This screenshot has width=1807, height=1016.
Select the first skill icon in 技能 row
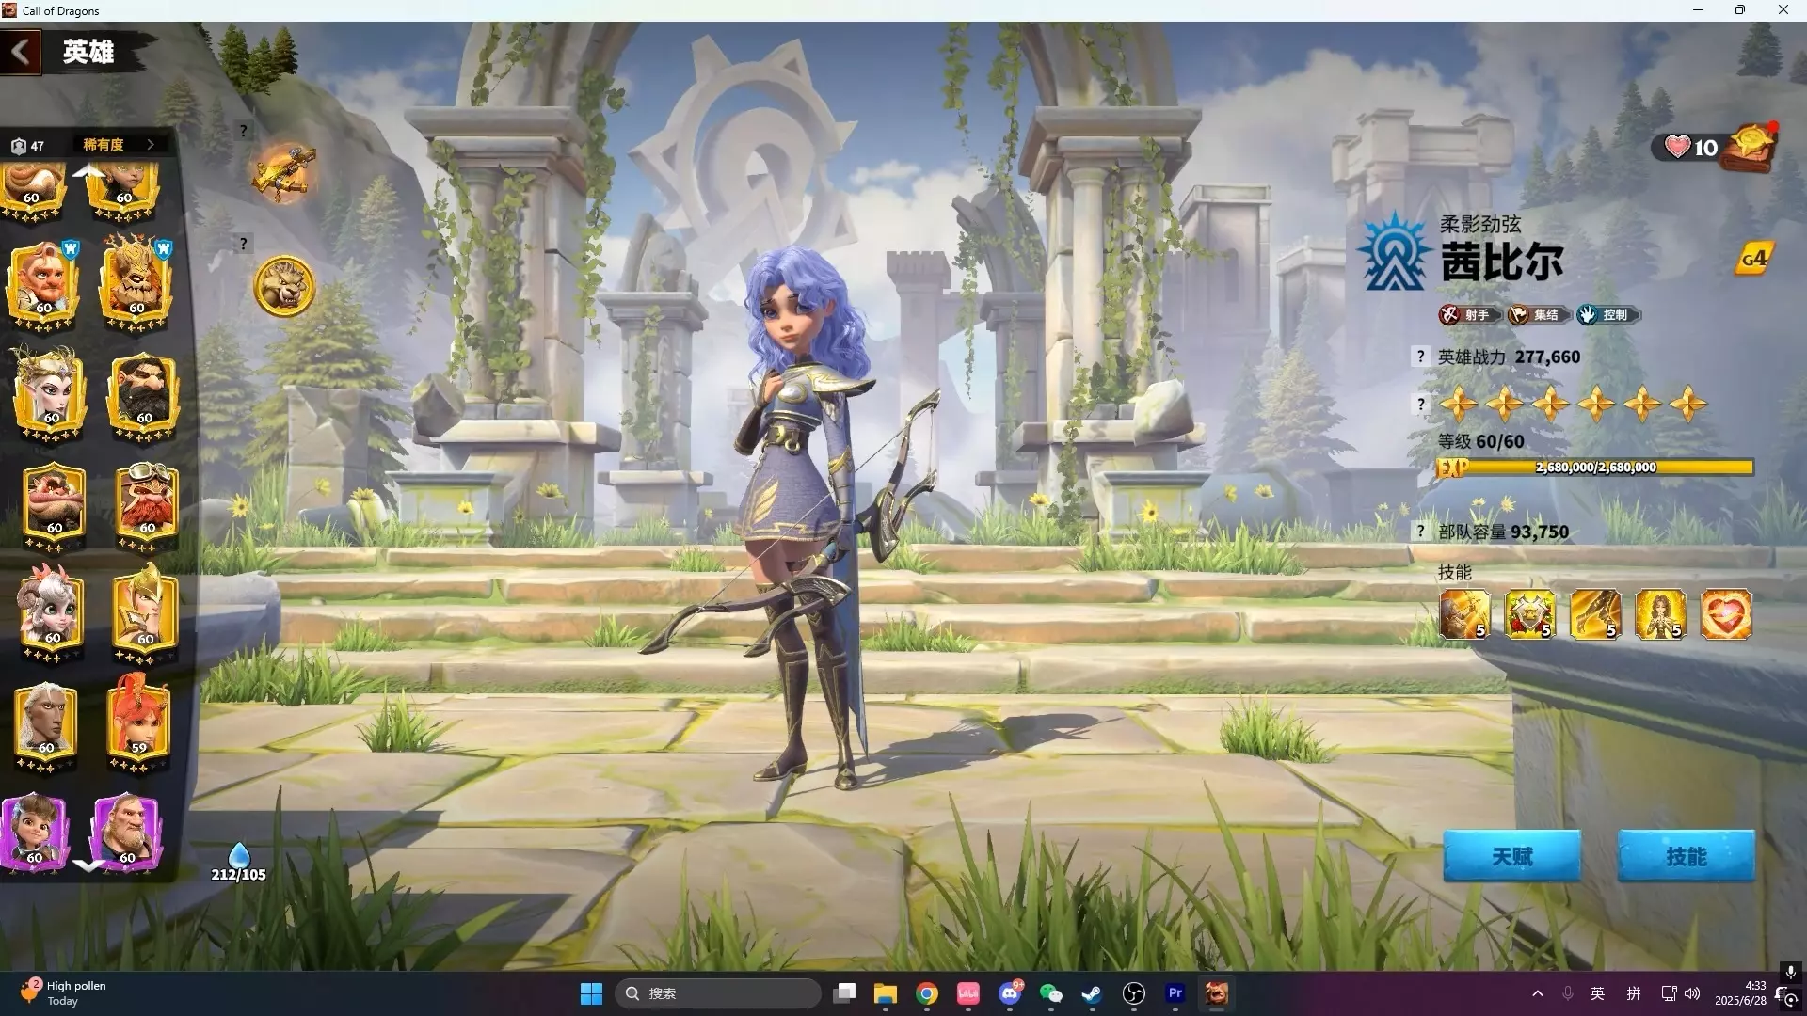click(1464, 614)
